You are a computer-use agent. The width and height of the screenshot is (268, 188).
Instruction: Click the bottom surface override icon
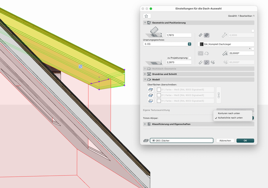[x=150, y=101]
